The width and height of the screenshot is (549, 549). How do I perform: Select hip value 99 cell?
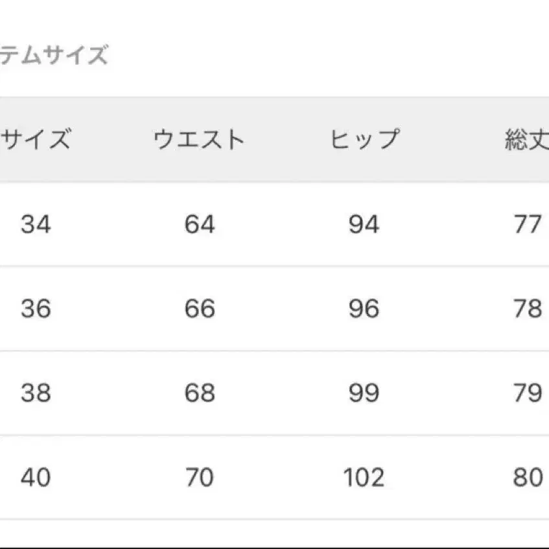pyautogui.click(x=363, y=393)
